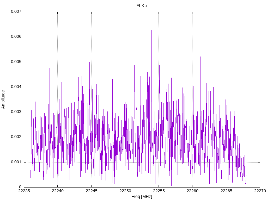This screenshot has height=200, width=267.
Task: Click y-axis tick label 0.007
Action: point(16,11)
